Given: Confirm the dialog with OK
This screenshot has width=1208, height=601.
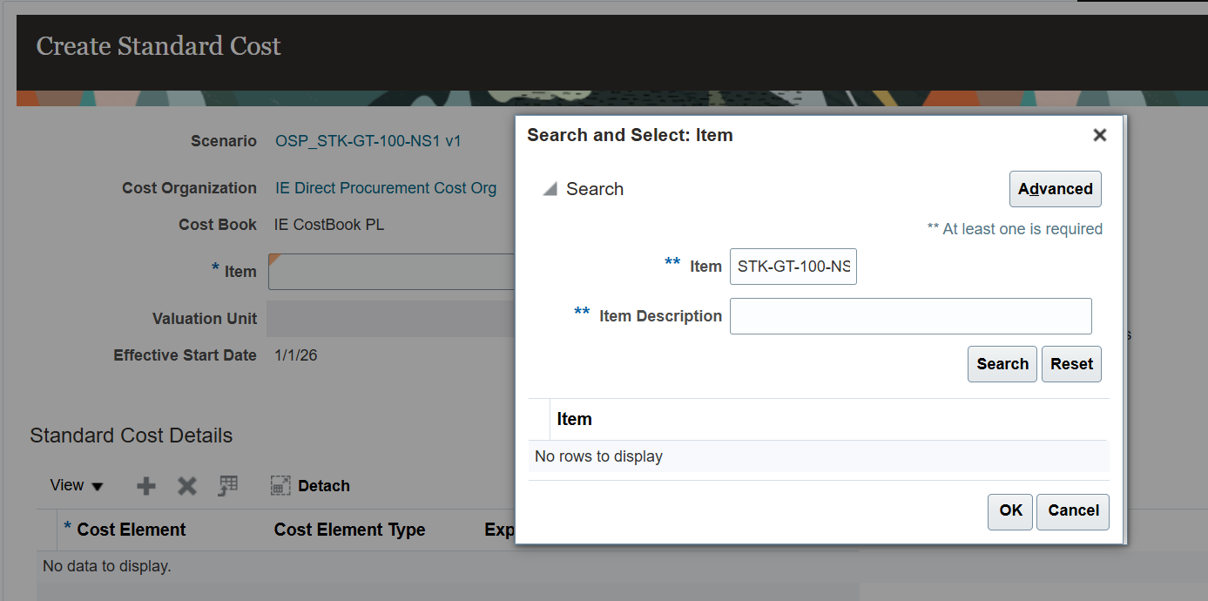Looking at the screenshot, I should (x=1010, y=511).
